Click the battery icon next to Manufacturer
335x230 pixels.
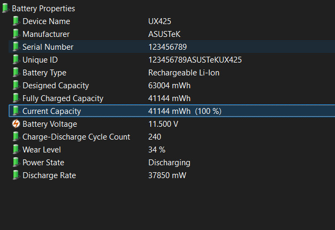click(16, 34)
